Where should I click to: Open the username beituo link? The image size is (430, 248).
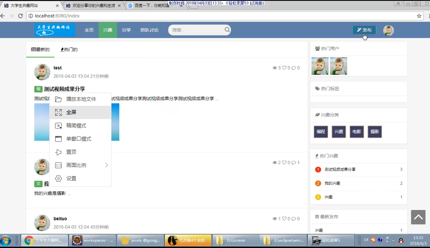point(60,219)
